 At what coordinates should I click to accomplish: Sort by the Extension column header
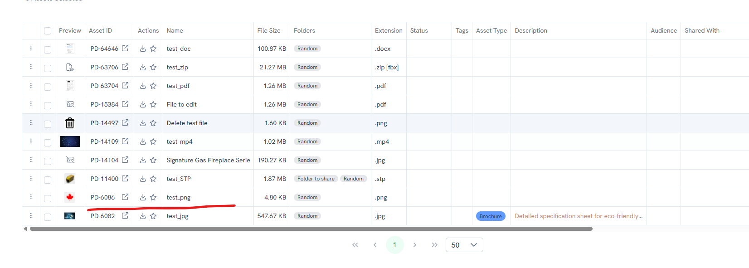389,30
